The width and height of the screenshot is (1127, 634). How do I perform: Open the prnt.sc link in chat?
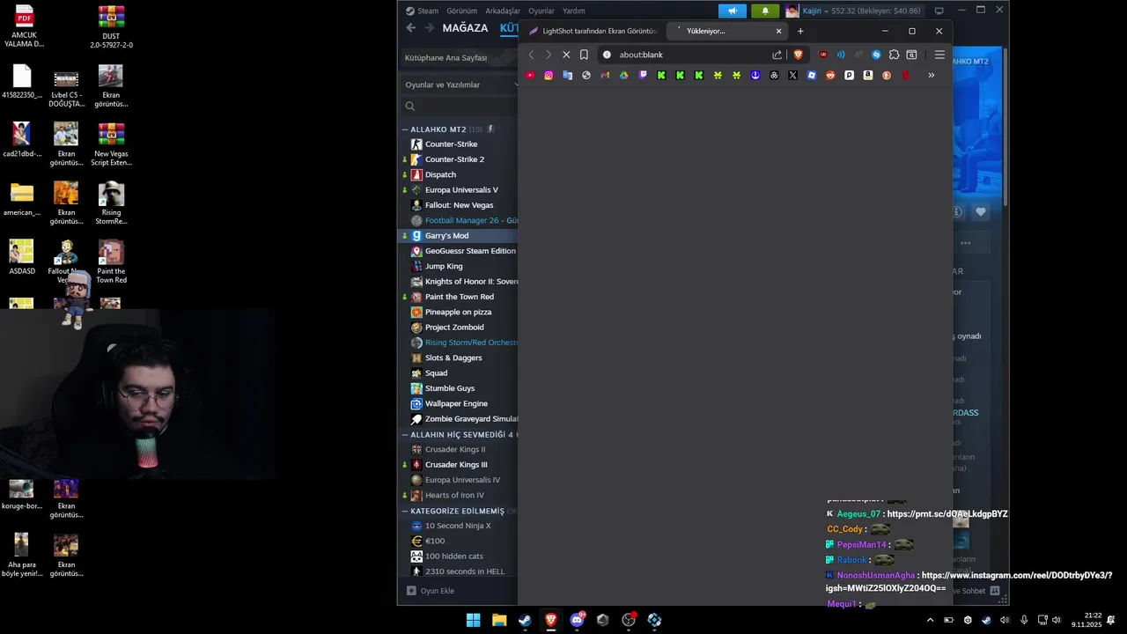pos(947,513)
